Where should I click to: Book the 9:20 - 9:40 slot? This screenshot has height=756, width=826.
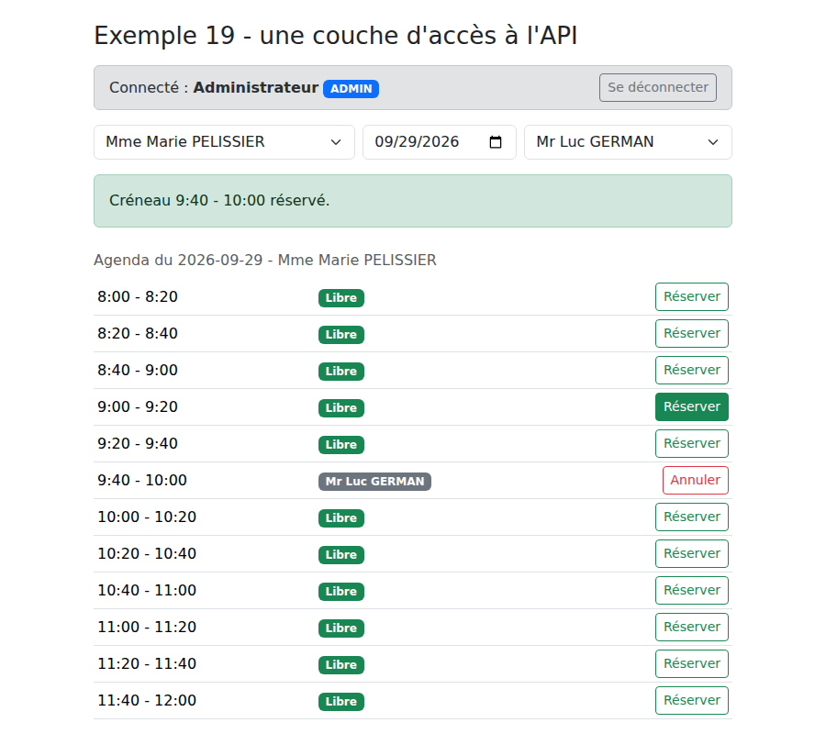point(692,443)
